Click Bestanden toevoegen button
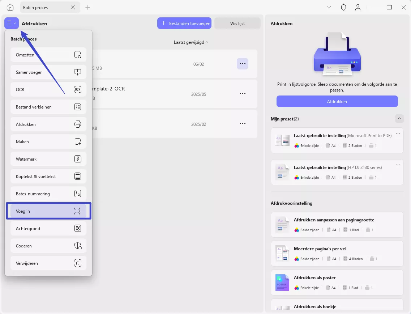The image size is (411, 314). tap(184, 24)
